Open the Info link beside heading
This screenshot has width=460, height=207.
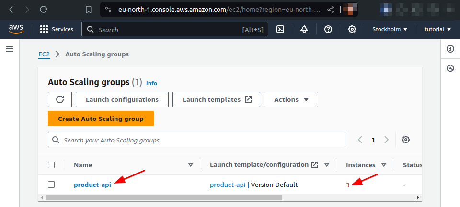point(151,83)
